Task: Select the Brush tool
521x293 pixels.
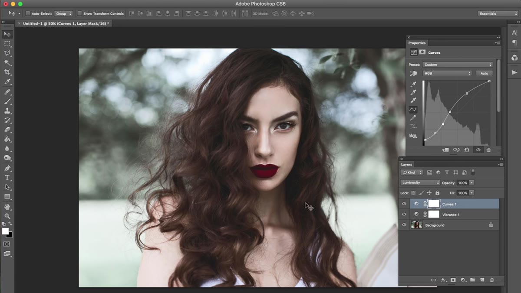Action: [7, 101]
